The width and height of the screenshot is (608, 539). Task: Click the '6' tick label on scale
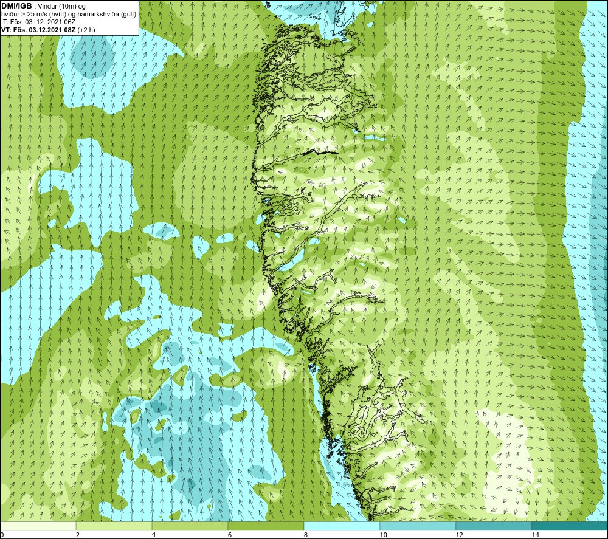[230, 535]
